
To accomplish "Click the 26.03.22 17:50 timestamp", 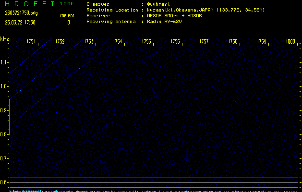I will click(x=20, y=22).
